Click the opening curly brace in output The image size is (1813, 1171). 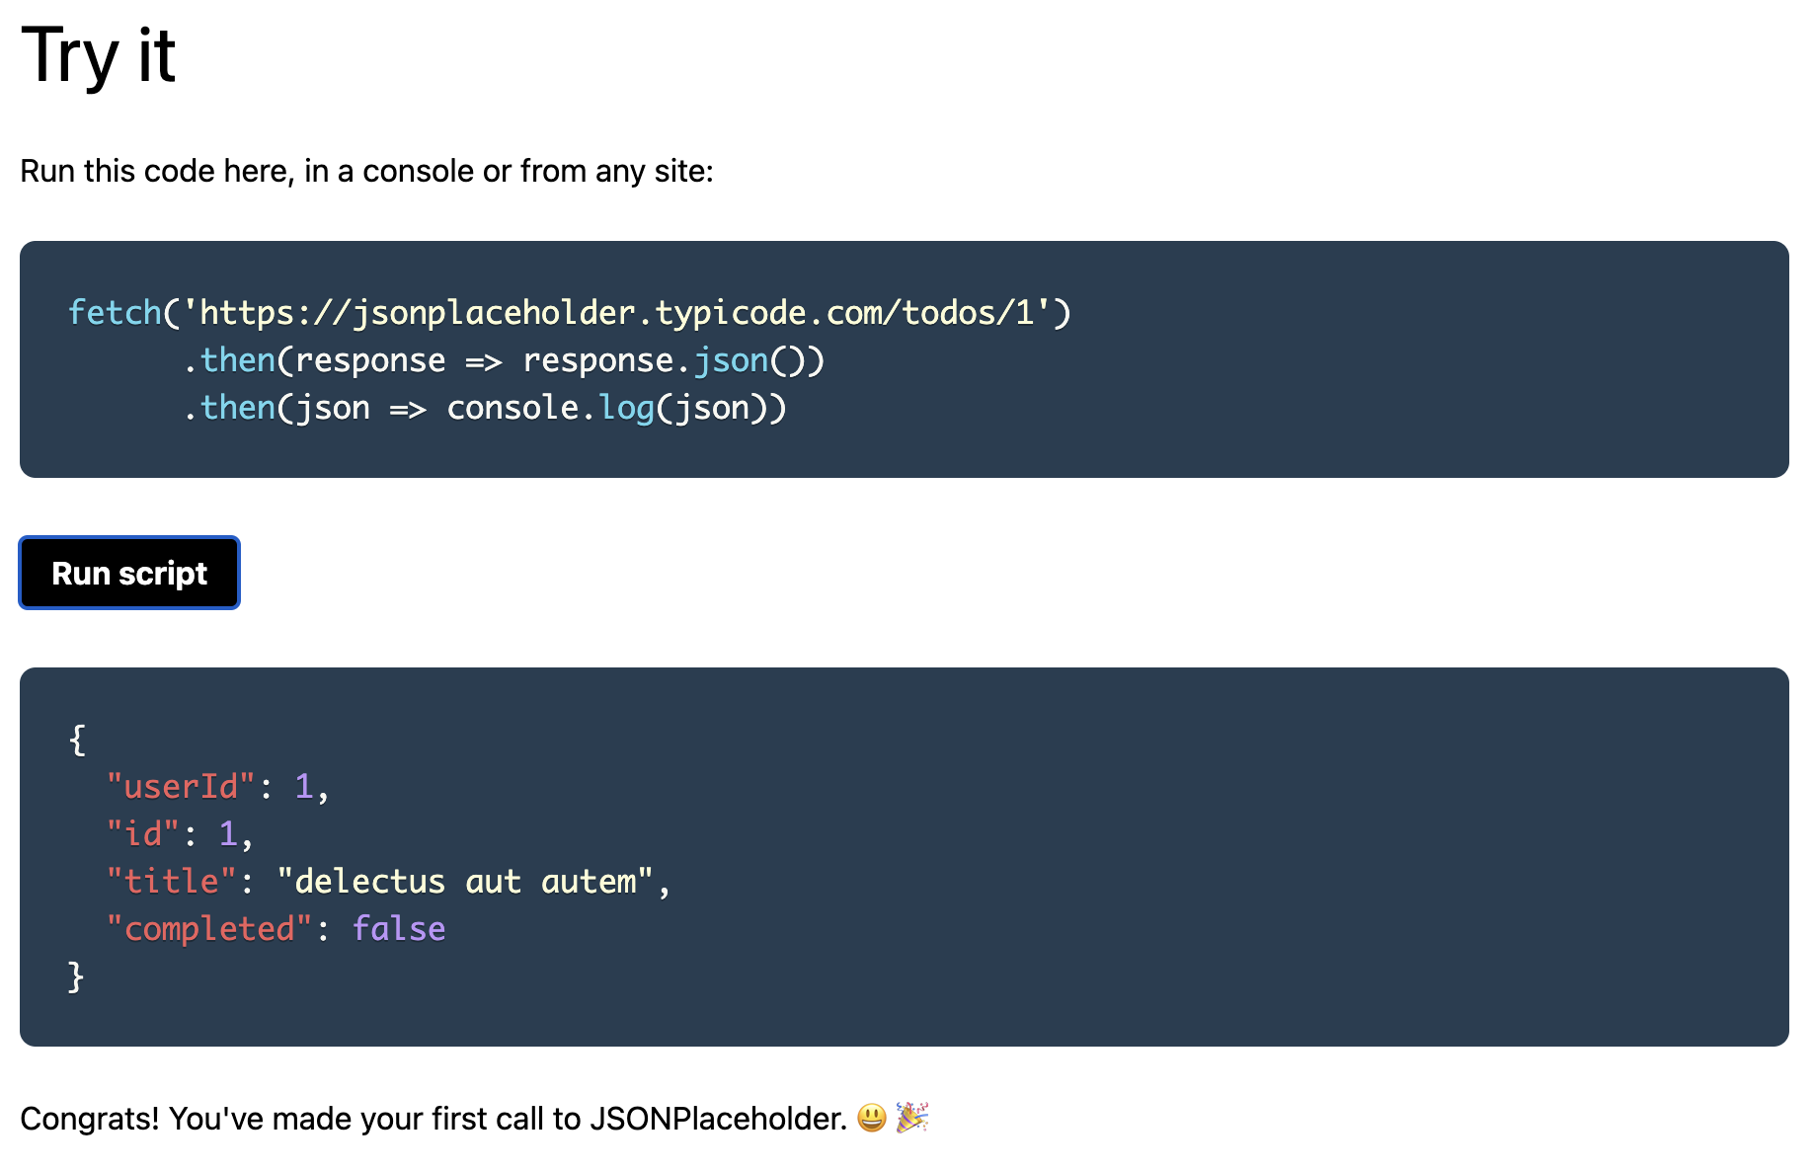point(77,739)
